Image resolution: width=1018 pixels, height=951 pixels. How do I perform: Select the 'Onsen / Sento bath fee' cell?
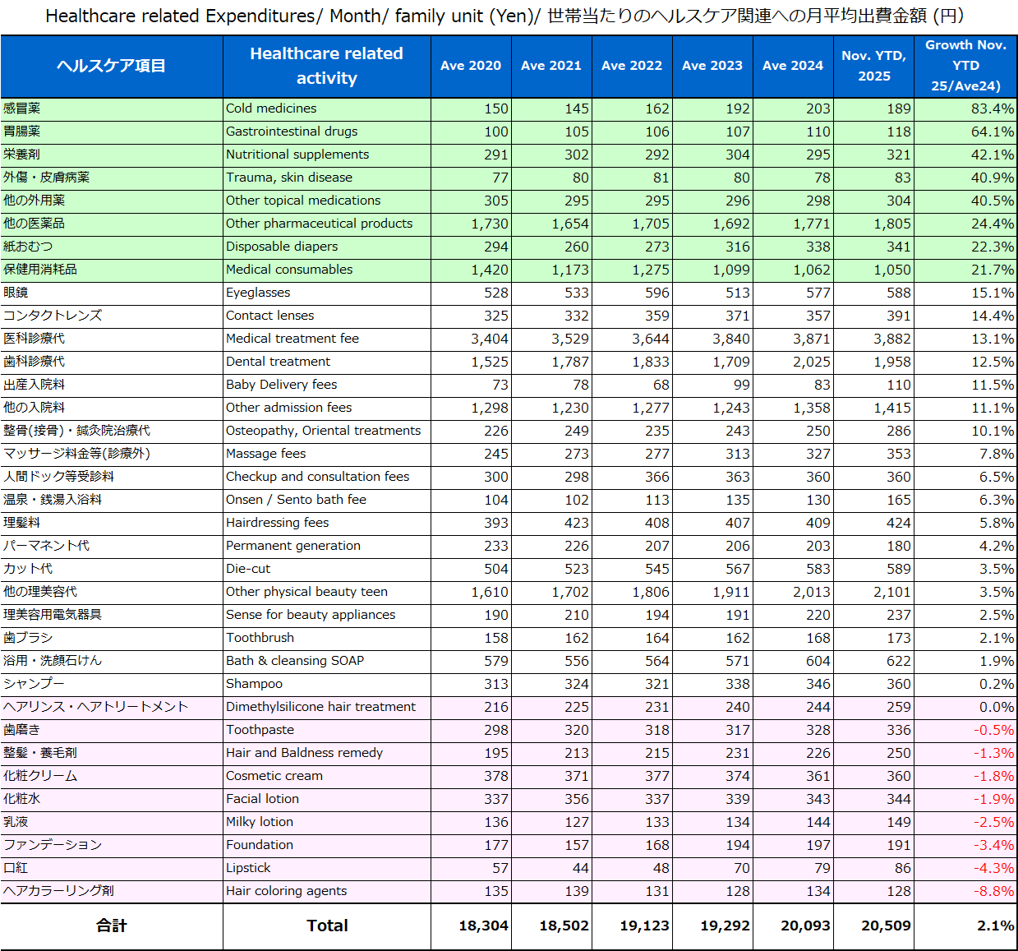pyautogui.click(x=296, y=500)
